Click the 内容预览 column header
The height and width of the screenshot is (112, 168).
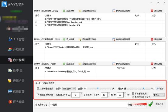121,68
